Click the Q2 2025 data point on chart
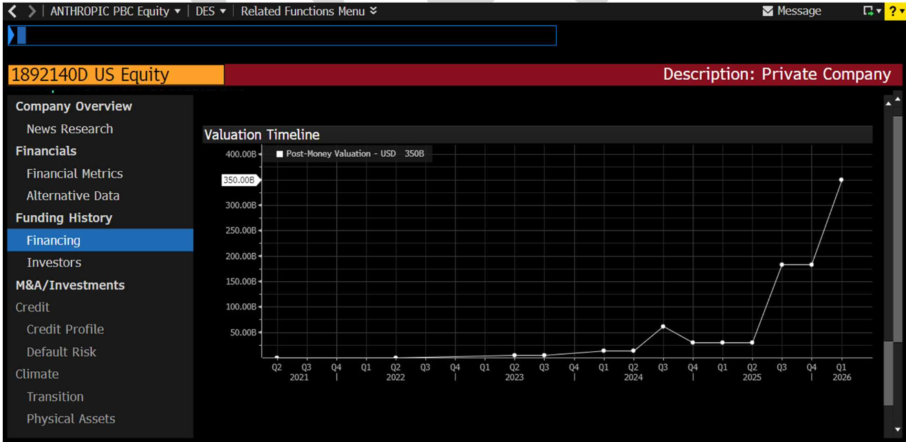 tap(752, 342)
